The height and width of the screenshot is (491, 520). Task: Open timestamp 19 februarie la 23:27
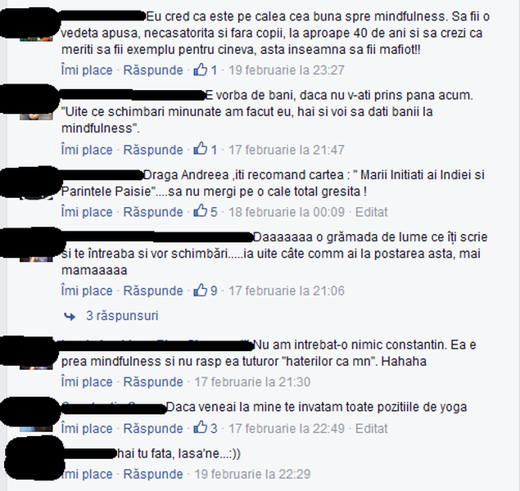point(287,70)
